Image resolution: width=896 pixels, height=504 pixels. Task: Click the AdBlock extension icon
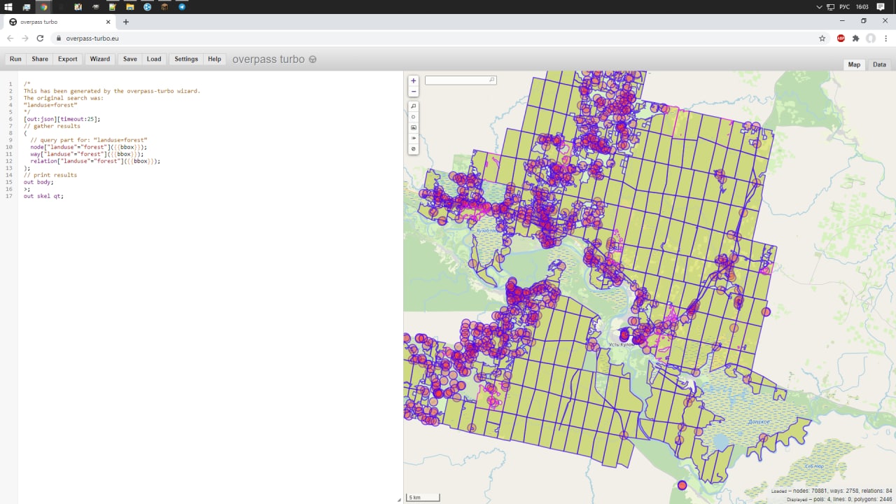click(x=841, y=38)
